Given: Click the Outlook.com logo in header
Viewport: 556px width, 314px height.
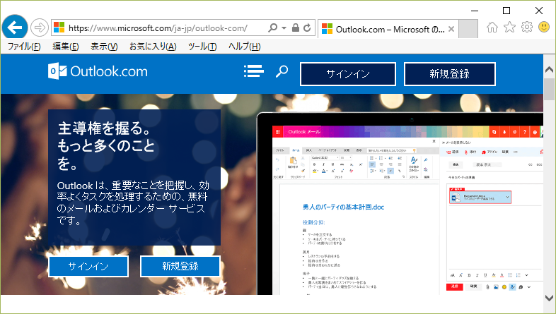Looking at the screenshot, I should [x=98, y=71].
